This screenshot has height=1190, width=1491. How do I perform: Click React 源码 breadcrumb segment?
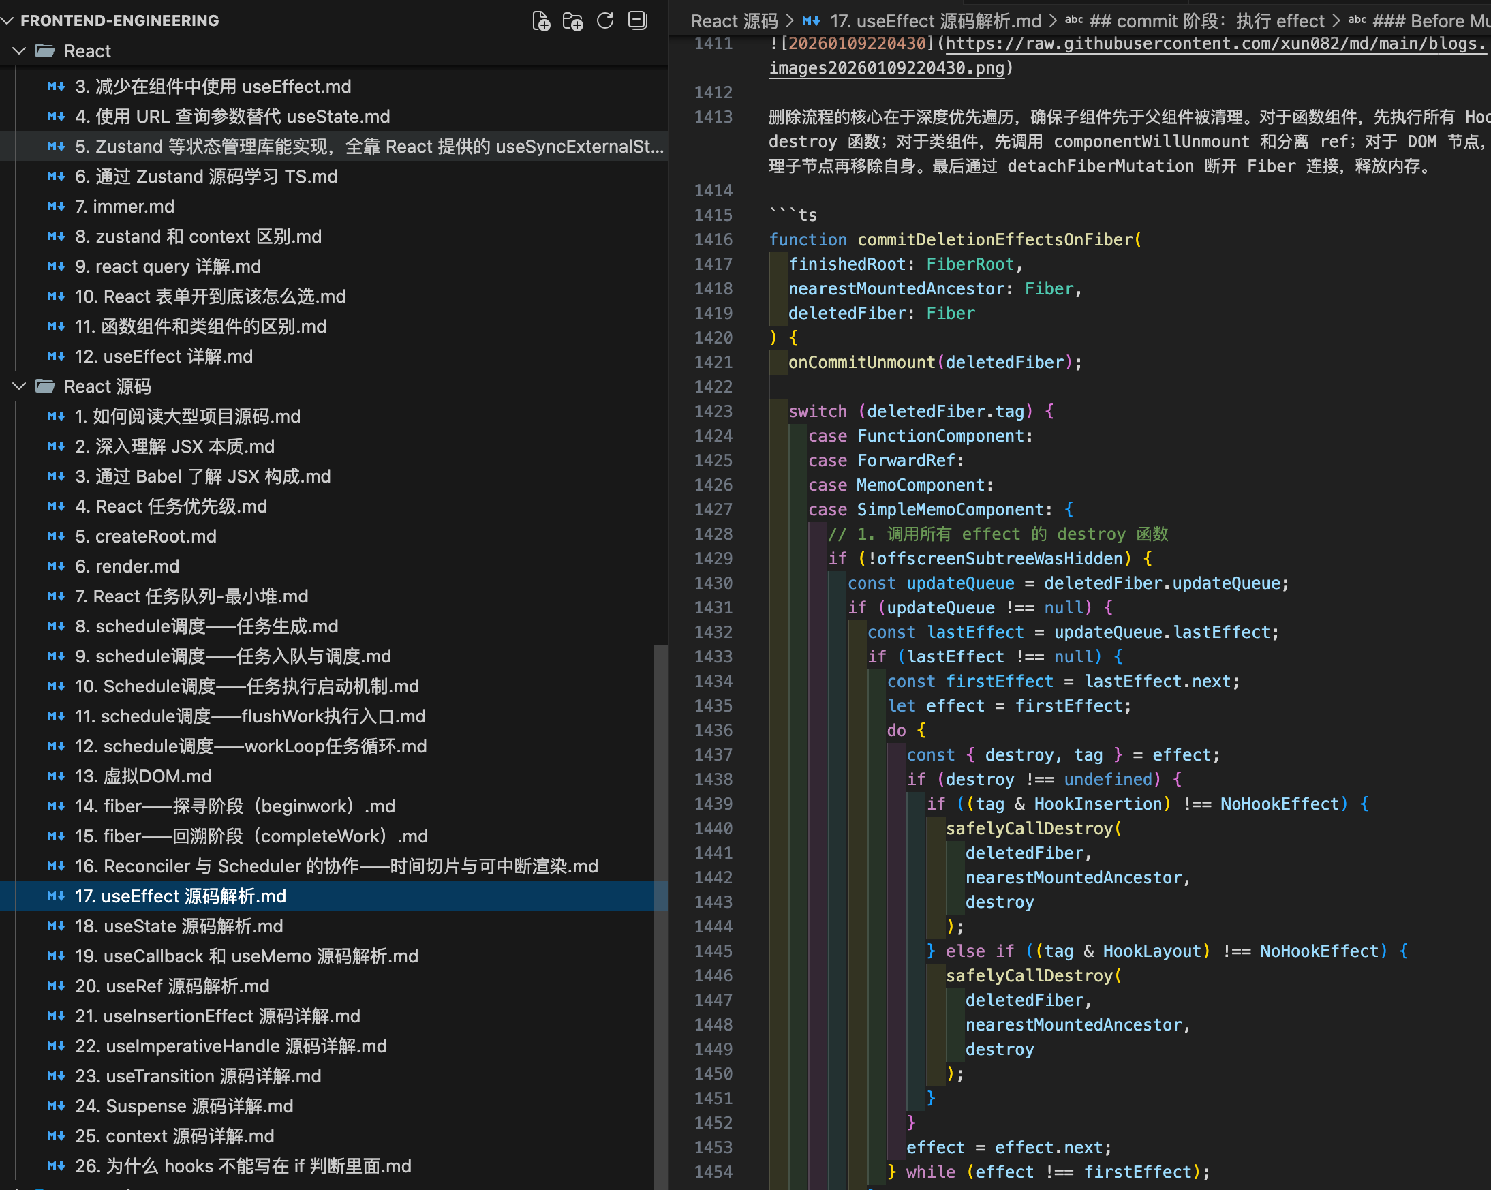[734, 20]
